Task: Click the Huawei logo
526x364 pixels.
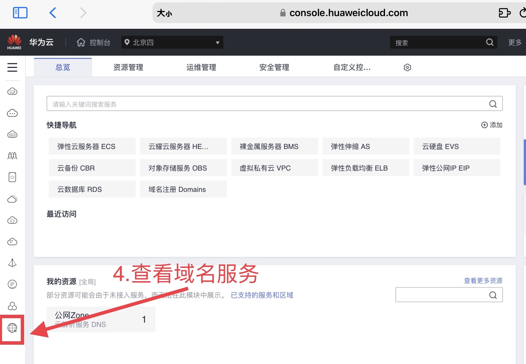Action: tap(14, 42)
